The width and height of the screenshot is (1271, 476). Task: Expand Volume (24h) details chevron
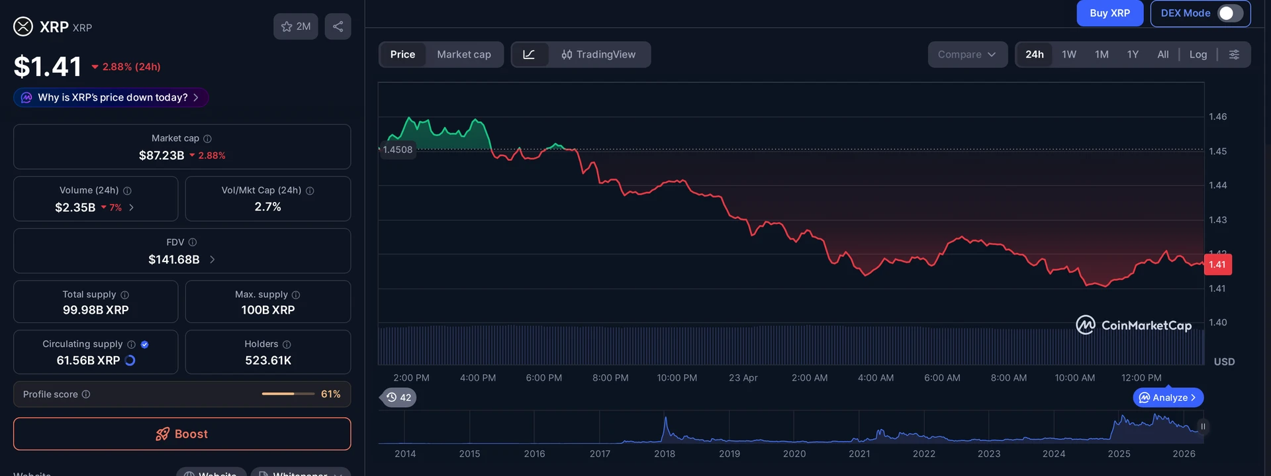click(131, 207)
